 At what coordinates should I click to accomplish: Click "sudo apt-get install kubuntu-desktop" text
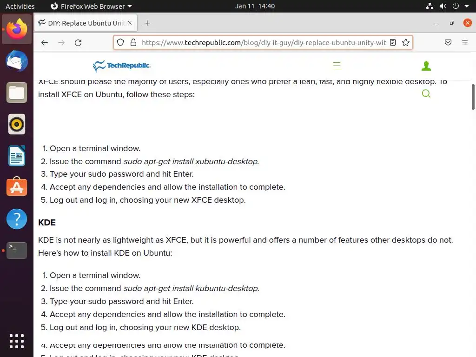pos(191,288)
